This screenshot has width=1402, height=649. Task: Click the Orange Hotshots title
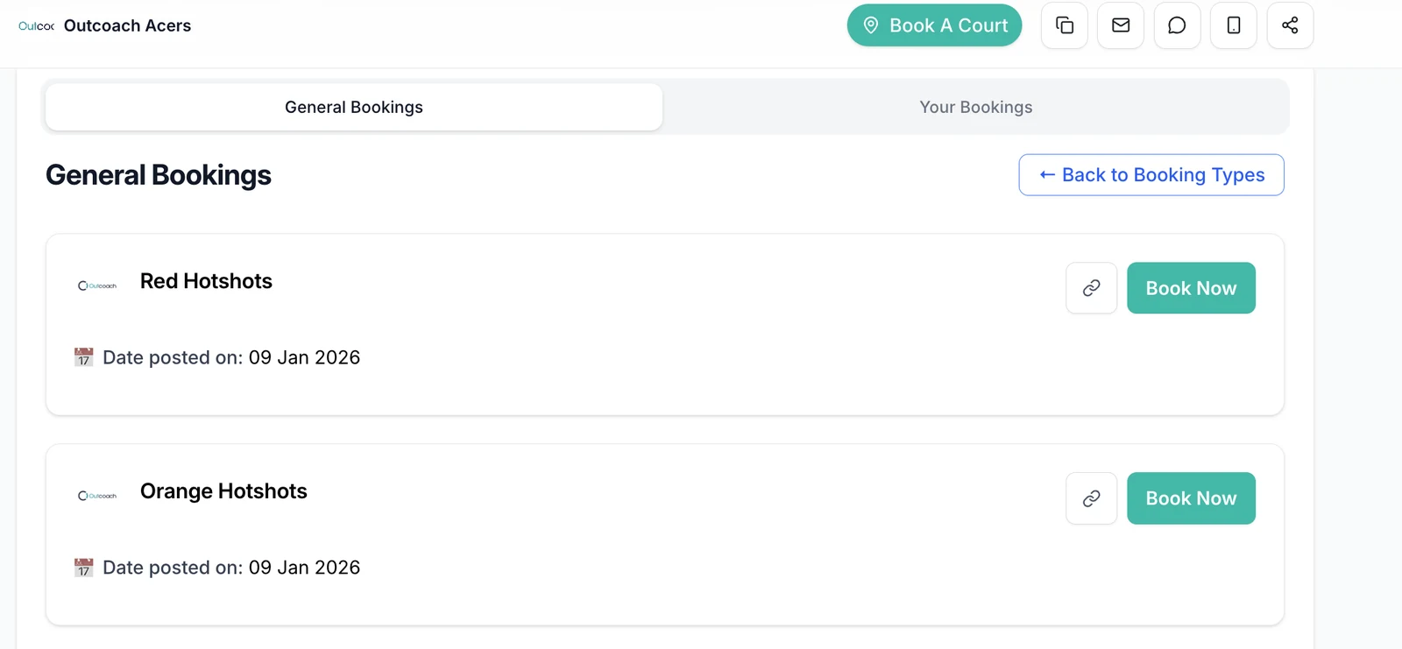click(223, 491)
